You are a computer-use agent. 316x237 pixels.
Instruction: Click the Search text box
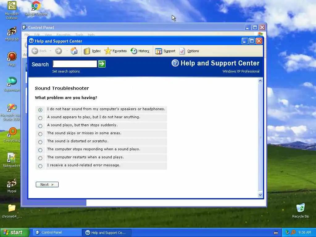click(75, 64)
